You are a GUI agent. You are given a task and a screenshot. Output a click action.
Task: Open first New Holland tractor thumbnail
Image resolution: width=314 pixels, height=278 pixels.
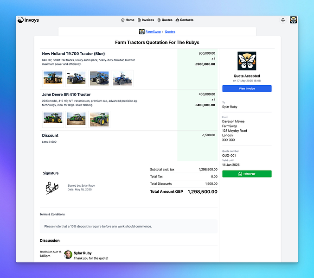point(53,78)
